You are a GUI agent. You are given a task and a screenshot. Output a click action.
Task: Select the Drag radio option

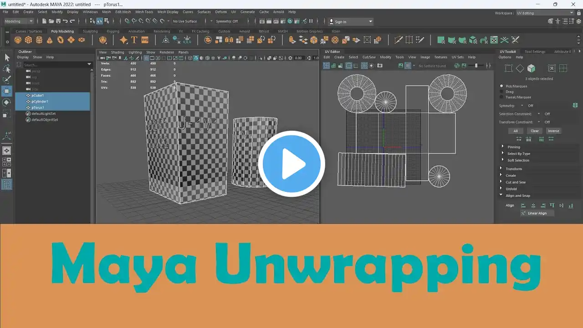click(x=502, y=92)
